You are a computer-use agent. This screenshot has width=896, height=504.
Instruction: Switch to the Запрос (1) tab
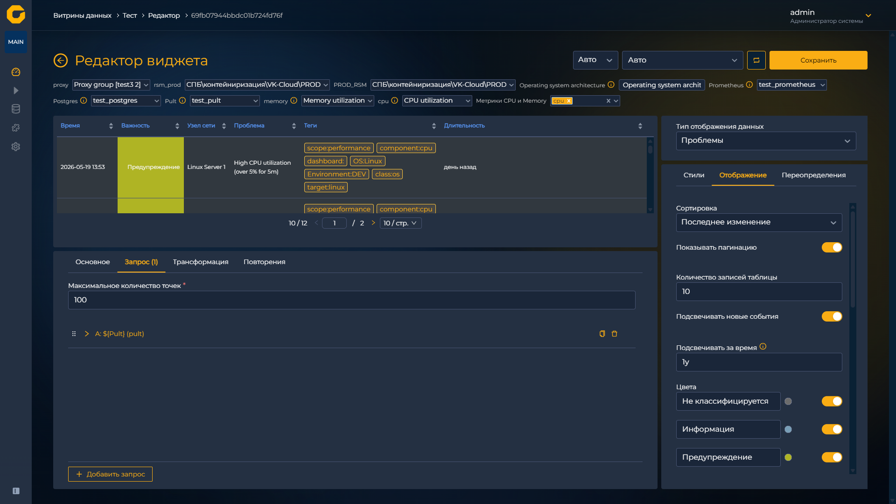click(x=141, y=262)
